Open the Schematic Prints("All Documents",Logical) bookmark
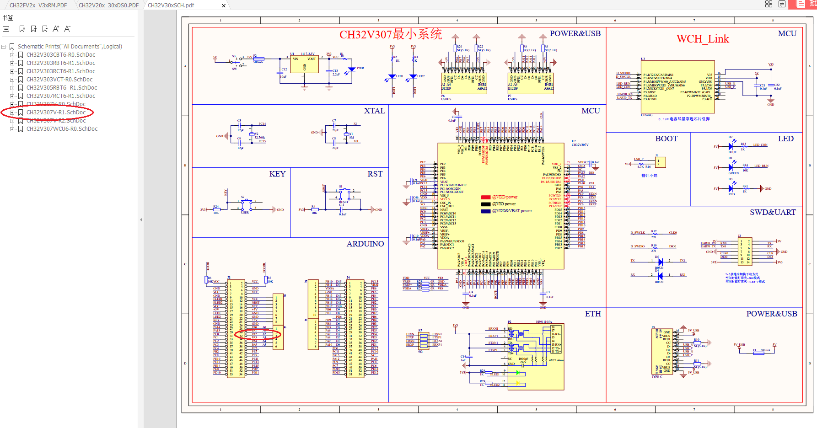The height and width of the screenshot is (428, 817). click(x=70, y=47)
